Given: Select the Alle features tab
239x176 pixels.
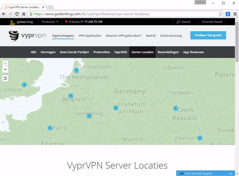Looking at the screenshot, I should click(34, 52).
